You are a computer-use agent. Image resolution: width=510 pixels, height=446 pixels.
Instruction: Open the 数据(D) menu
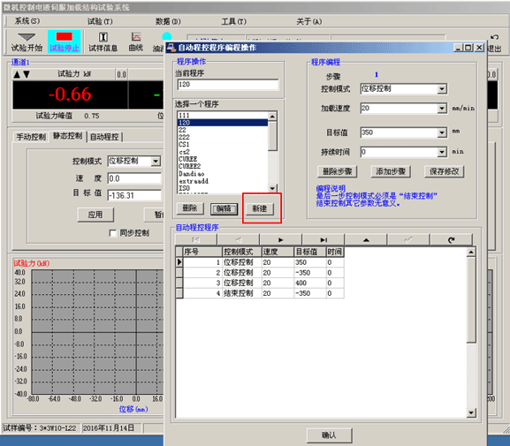coord(168,21)
